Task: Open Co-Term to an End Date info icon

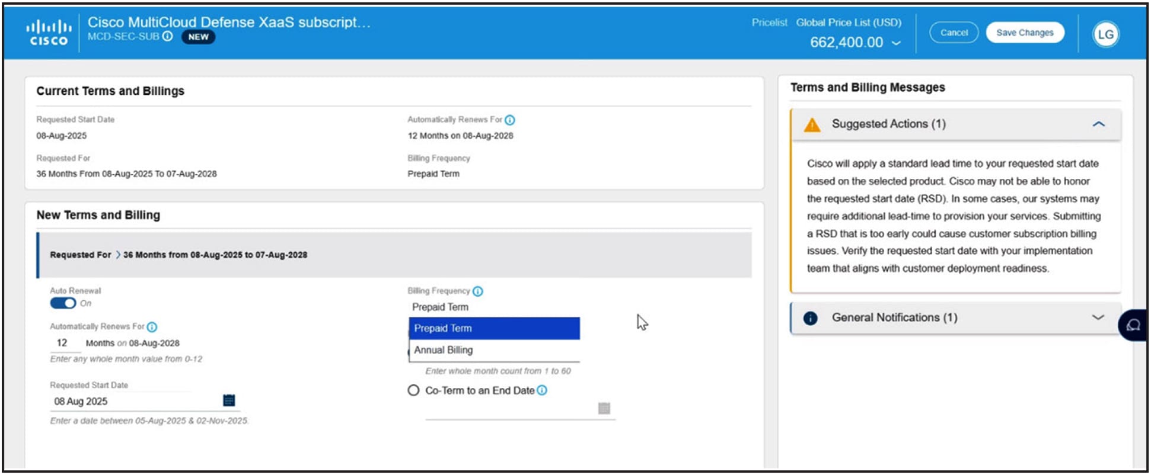Action: [541, 390]
